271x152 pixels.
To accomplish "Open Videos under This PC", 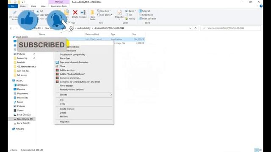I will pos(20,111).
